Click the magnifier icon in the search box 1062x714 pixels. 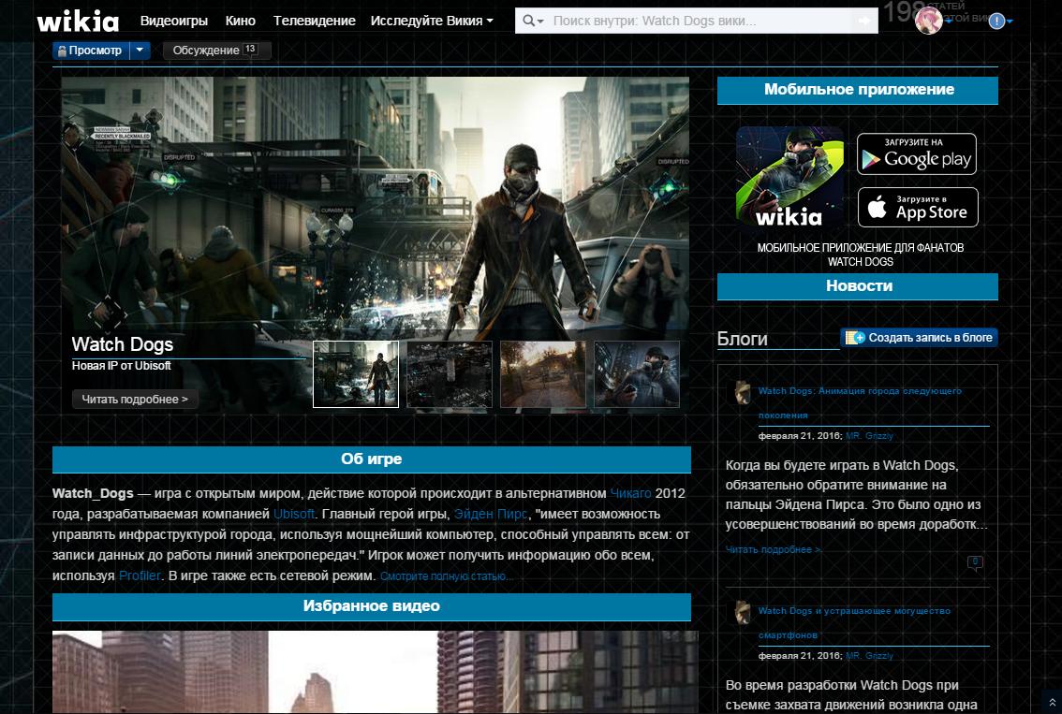tap(529, 21)
